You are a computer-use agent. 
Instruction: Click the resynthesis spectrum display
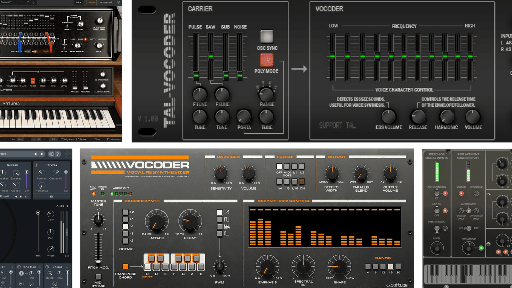coord(325,227)
